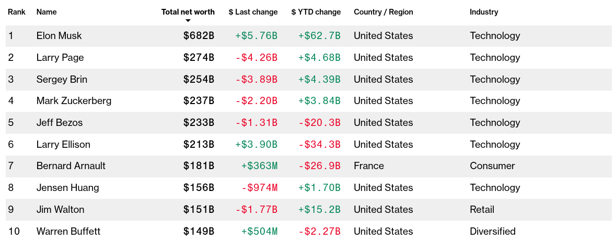This screenshot has width=615, height=242.
Task: Open Mark Zuckerberg's profile
Action: click(74, 101)
